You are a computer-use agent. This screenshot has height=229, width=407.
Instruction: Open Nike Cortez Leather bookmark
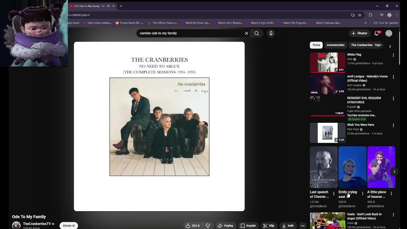pos(97,23)
